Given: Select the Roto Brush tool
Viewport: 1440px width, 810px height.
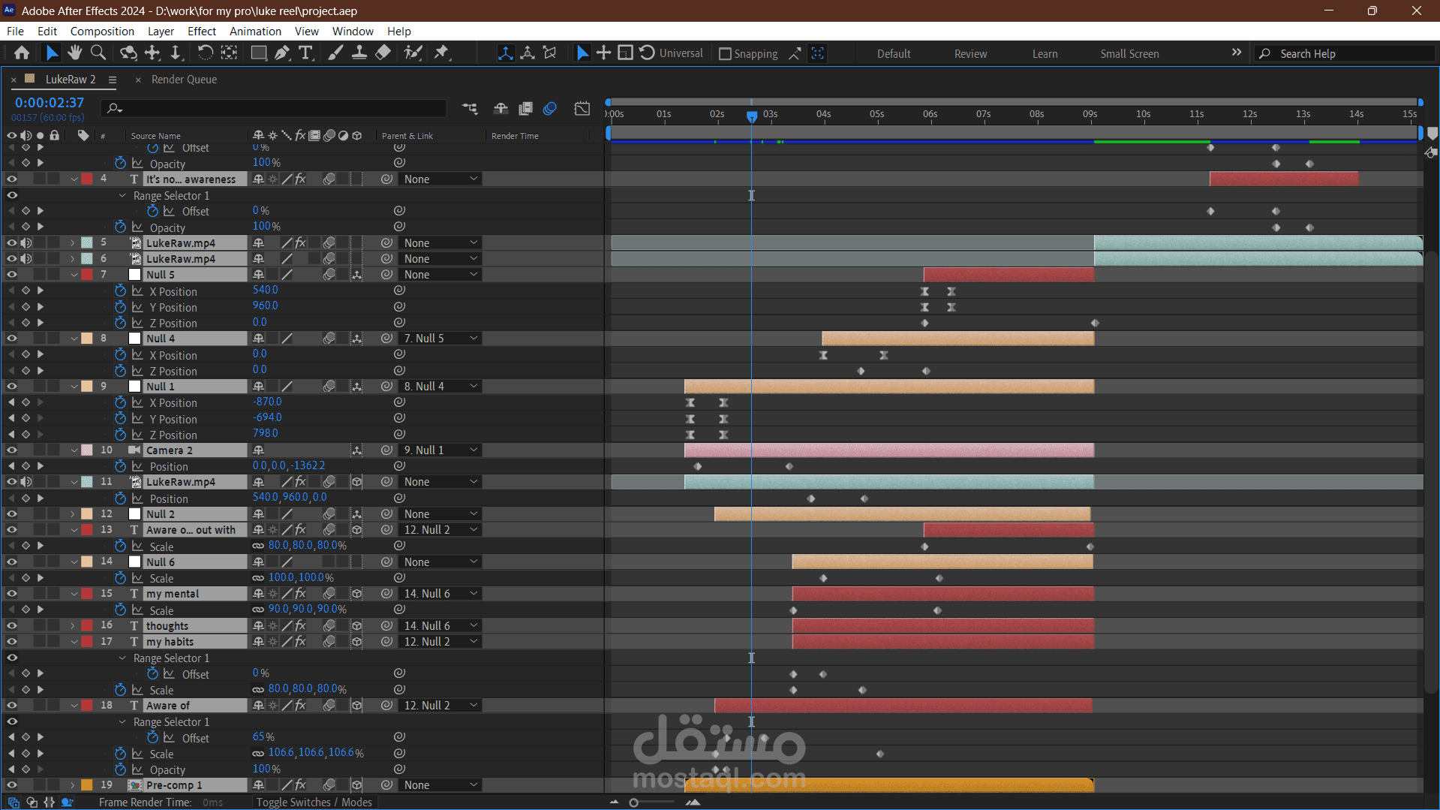Looking at the screenshot, I should point(413,53).
